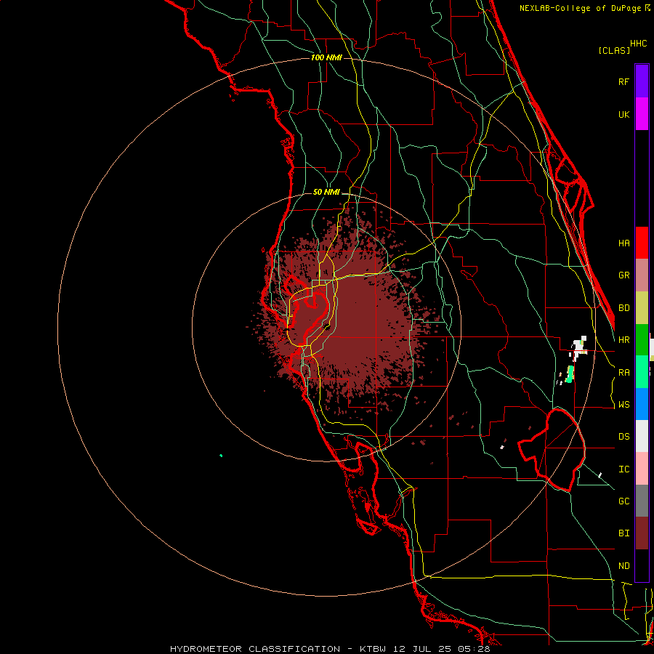Click the dusty pink GR legend swatch
This screenshot has width=654, height=654.
pos(642,275)
